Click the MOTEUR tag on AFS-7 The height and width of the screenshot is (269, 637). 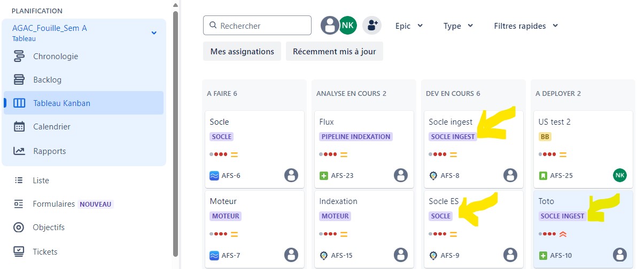coord(226,216)
